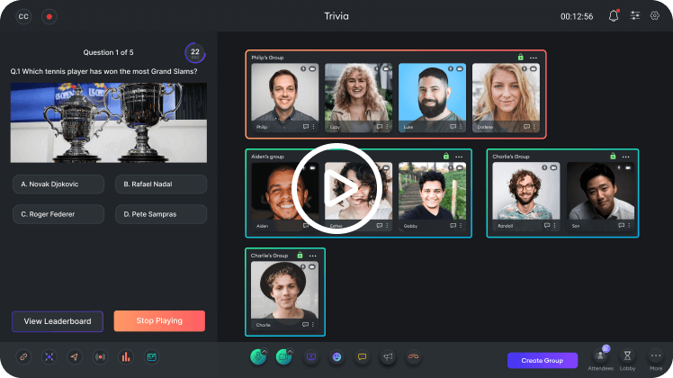Image resolution: width=673 pixels, height=378 pixels.
Task: Click Stop Playing
Action: (x=159, y=321)
